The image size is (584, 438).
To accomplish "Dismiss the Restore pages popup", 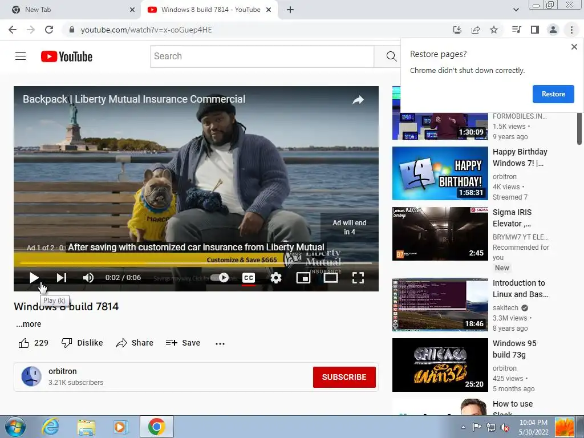I will 574,47.
